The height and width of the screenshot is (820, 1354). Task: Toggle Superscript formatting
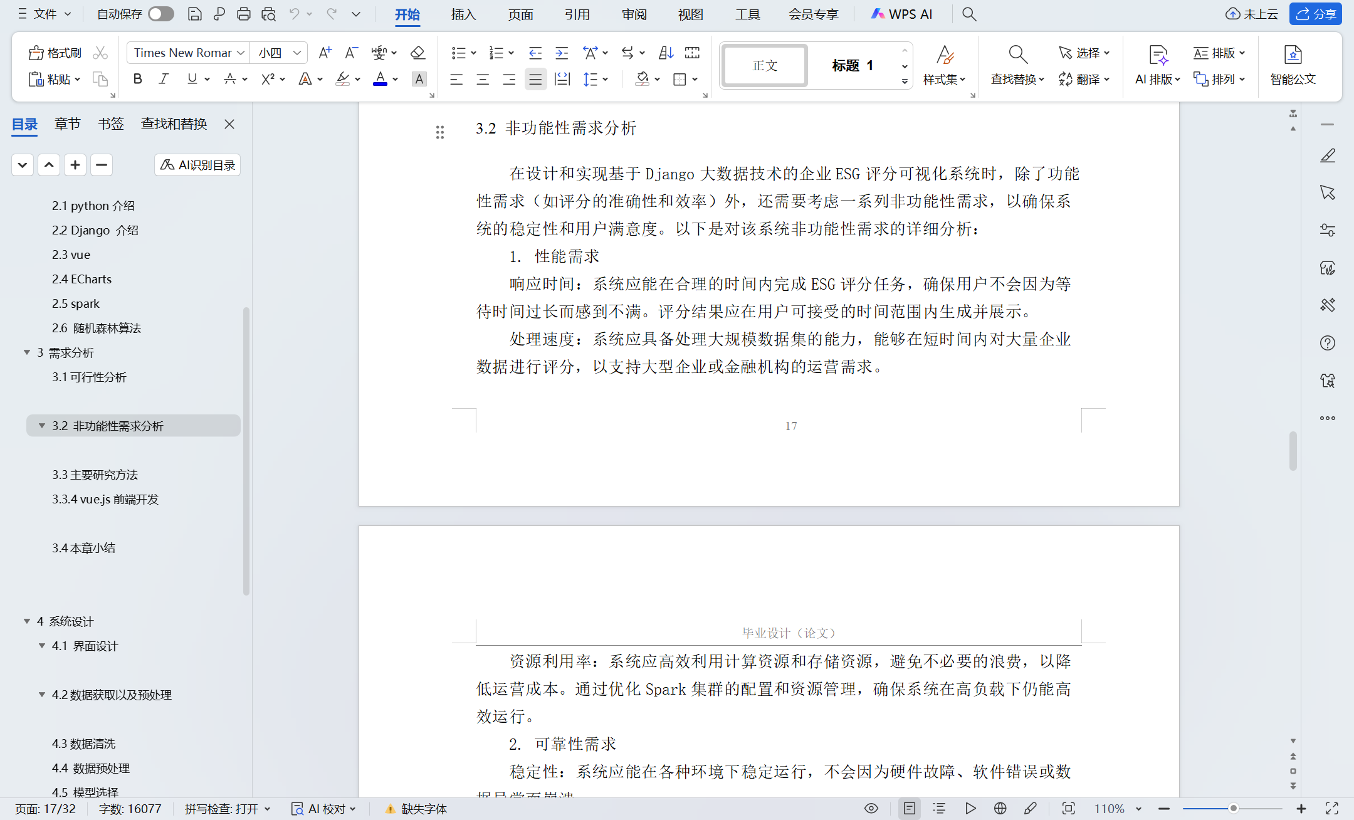(268, 79)
